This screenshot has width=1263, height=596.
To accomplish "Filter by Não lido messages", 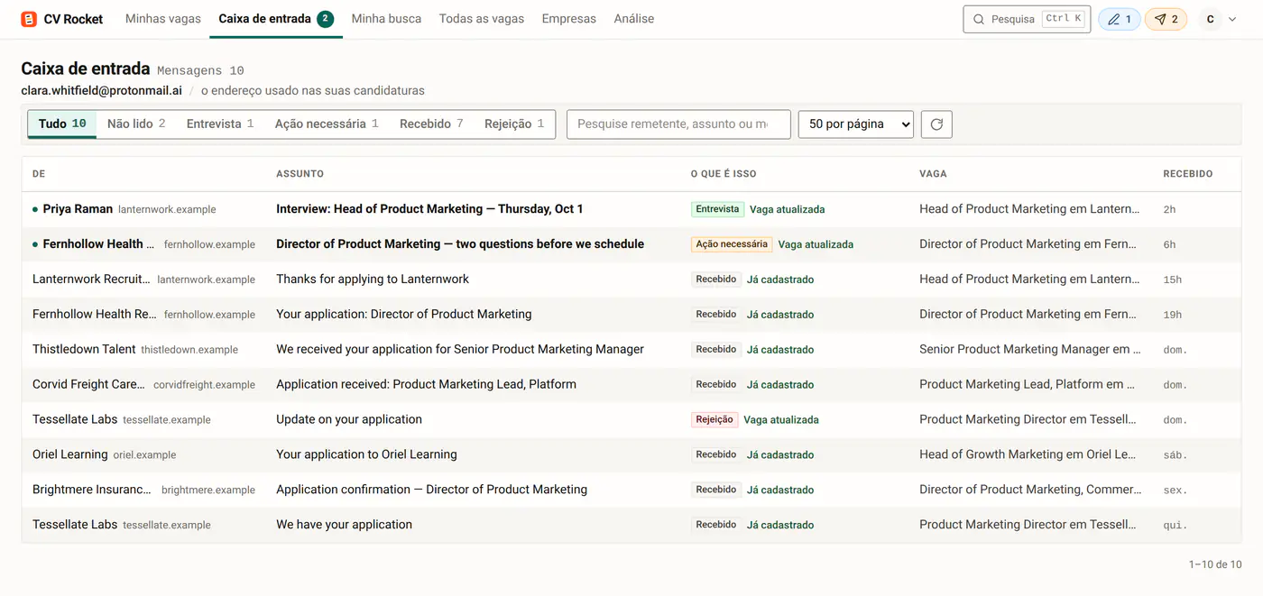I will [136, 124].
